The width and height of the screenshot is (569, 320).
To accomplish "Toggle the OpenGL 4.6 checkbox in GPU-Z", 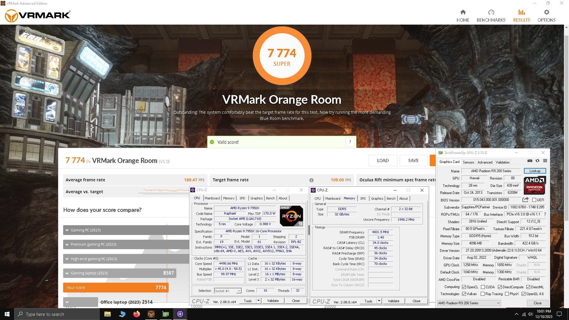I will click(x=523, y=294).
